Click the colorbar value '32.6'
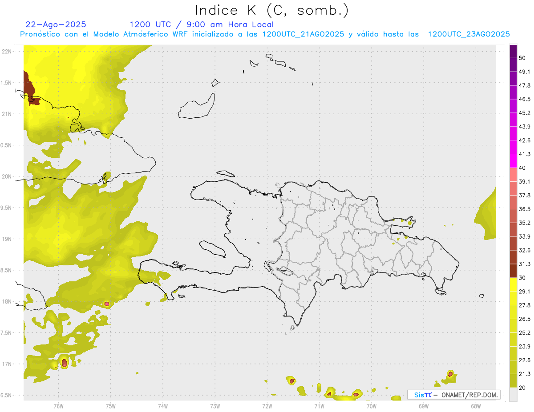This screenshot has height=412, width=534. coord(525,250)
